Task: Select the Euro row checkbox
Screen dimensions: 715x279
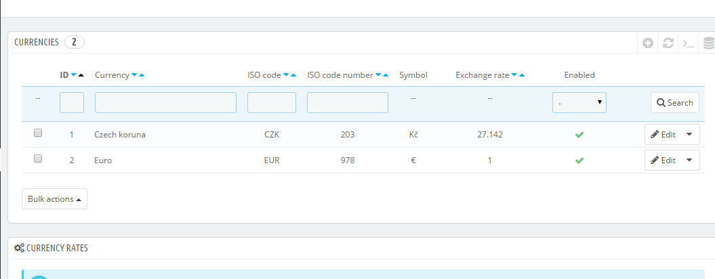Action: (x=38, y=158)
